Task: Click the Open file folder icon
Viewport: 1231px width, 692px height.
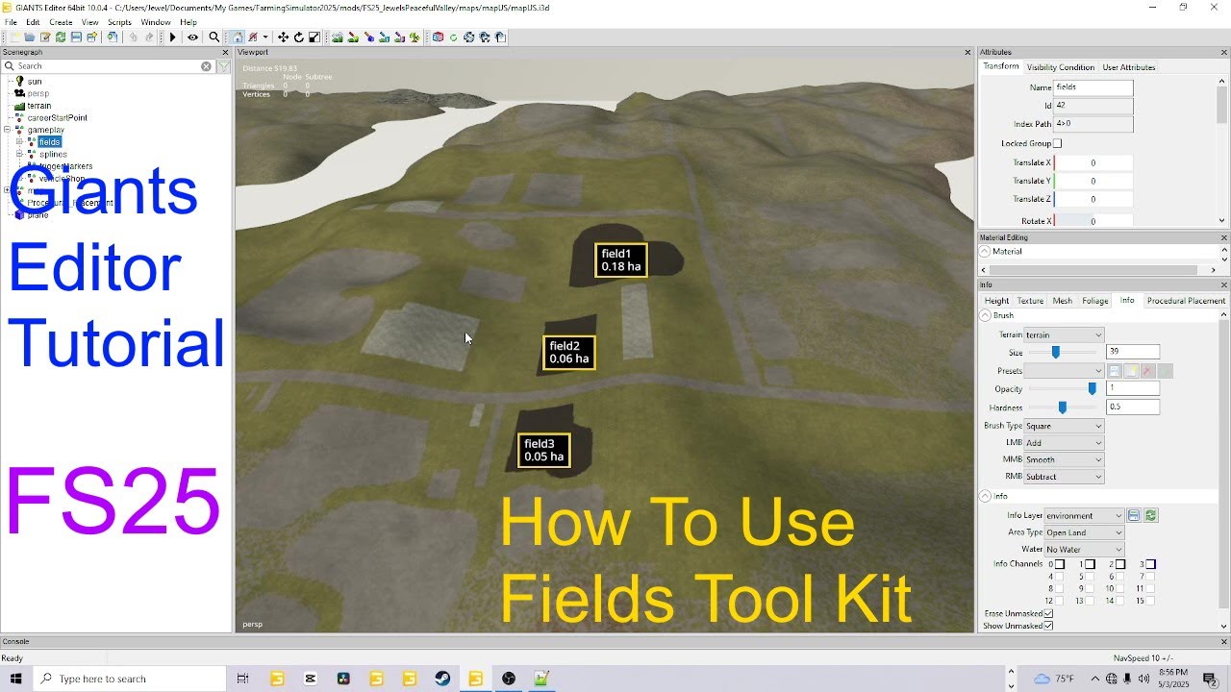Action: 29,37
